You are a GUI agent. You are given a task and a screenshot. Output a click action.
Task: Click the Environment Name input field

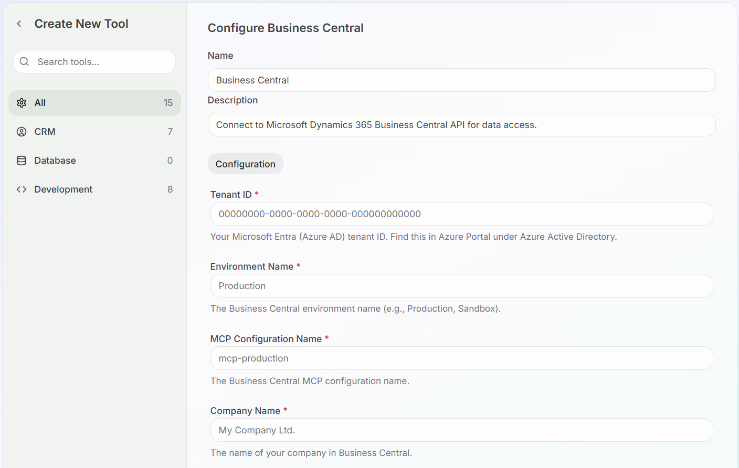point(461,285)
